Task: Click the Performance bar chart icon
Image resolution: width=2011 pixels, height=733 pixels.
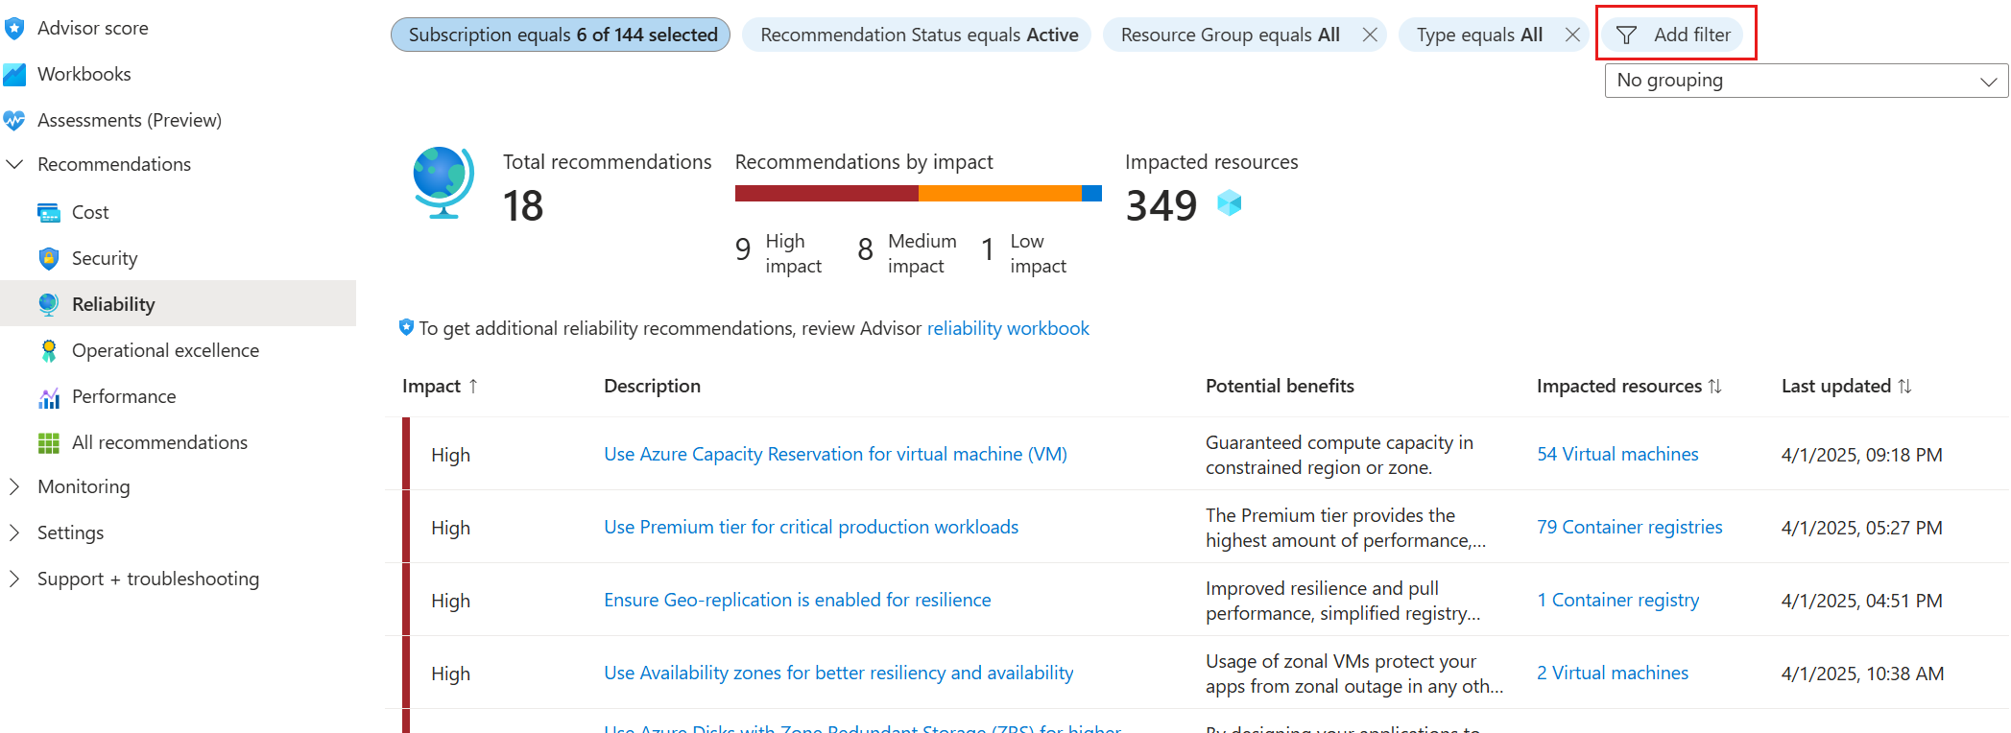Action: point(49,396)
